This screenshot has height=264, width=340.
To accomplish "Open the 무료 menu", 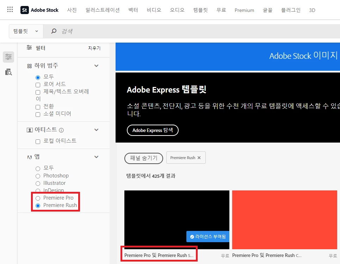I will tap(221, 10).
